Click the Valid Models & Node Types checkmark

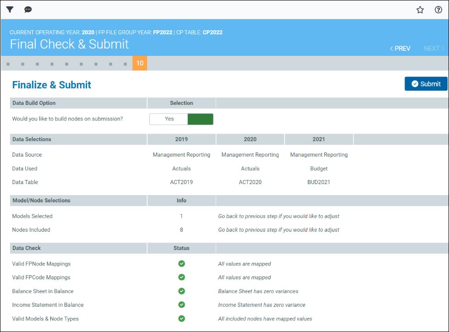pos(181,319)
